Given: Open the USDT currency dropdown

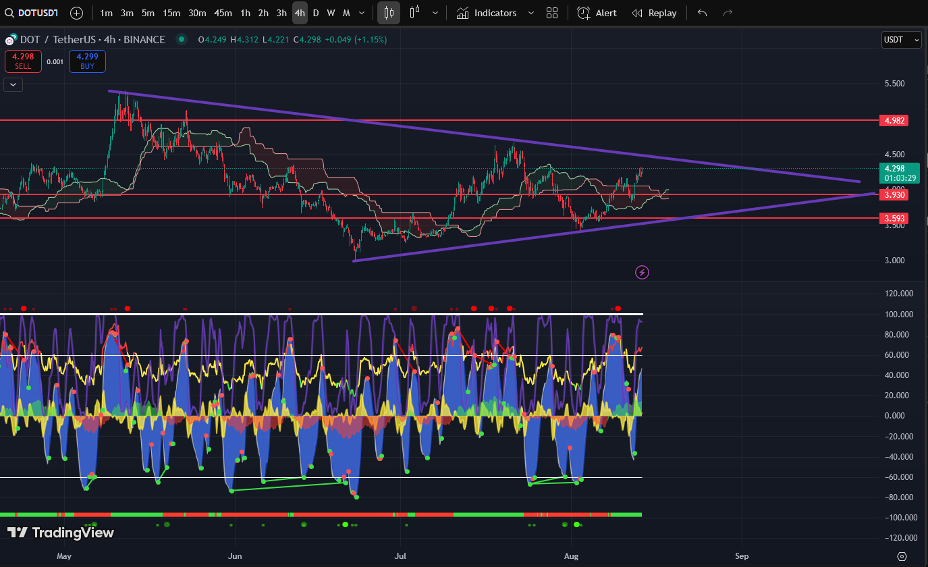Looking at the screenshot, I should coord(901,40).
